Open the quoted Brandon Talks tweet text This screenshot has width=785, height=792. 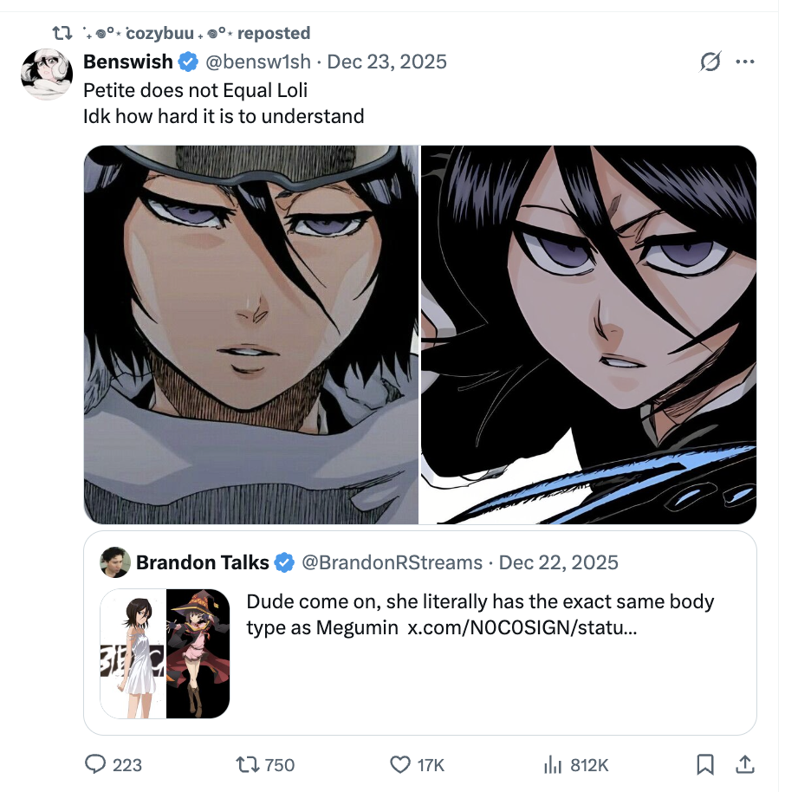point(480,613)
